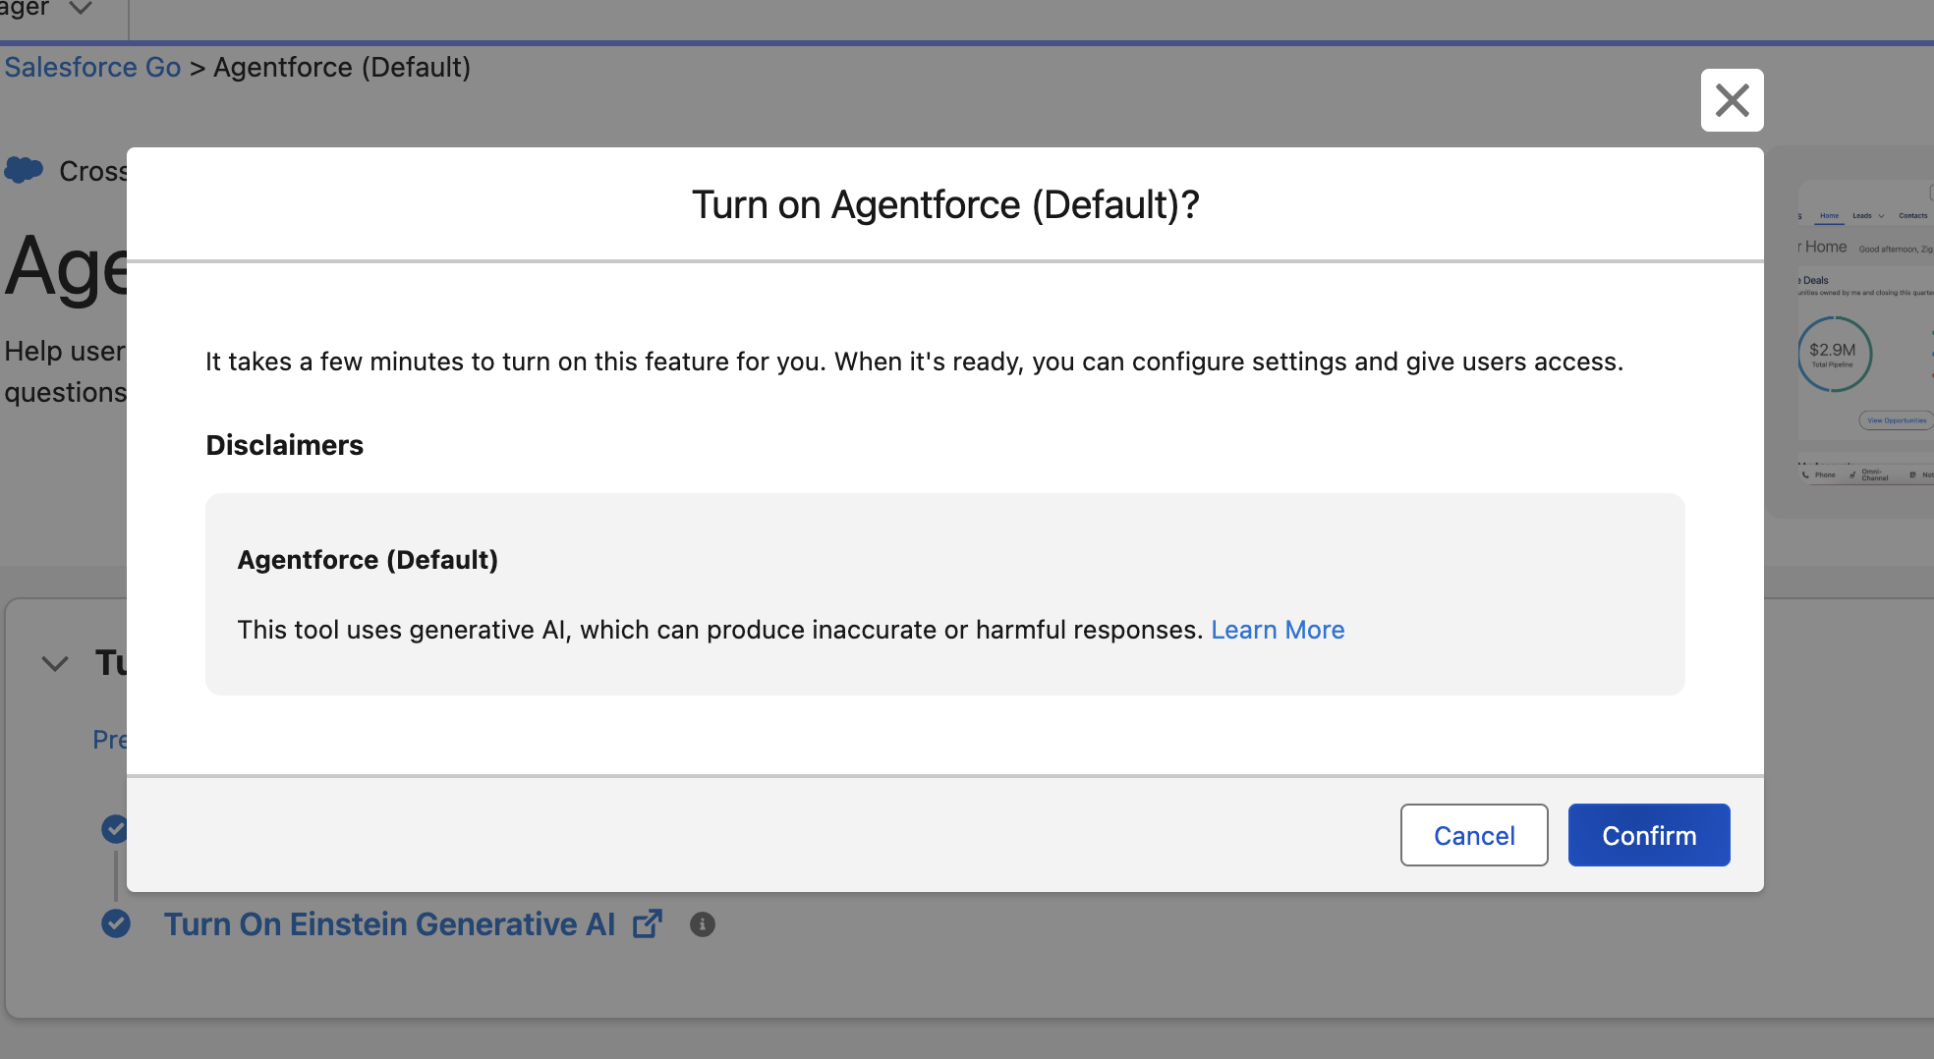
Task: Click checkmark icon beside Turn On Einstein Generative AI
Action: tap(116, 924)
